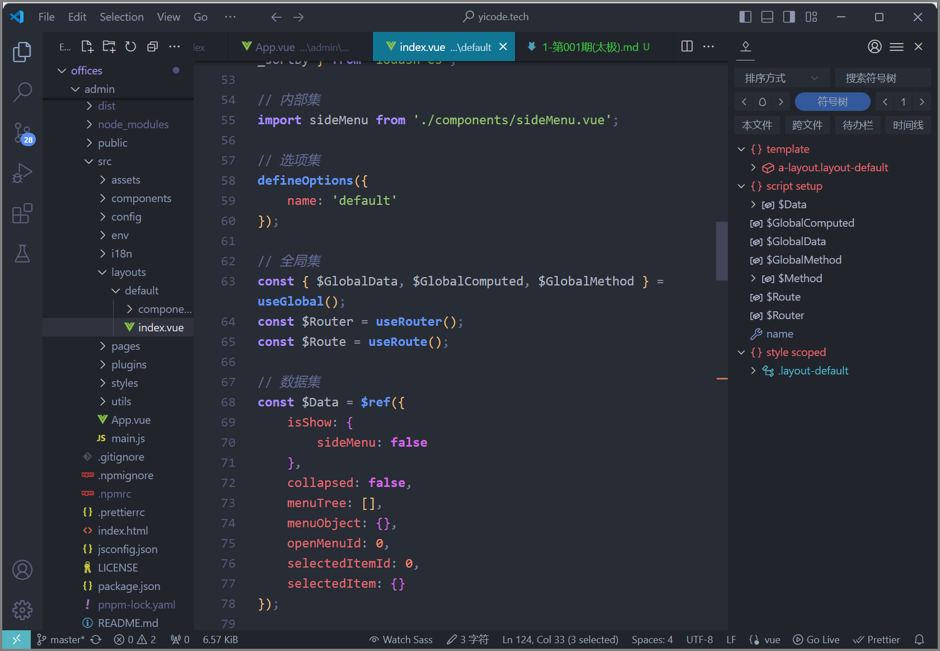Click Watch Sass in status bar
This screenshot has width=940, height=651.
point(401,639)
